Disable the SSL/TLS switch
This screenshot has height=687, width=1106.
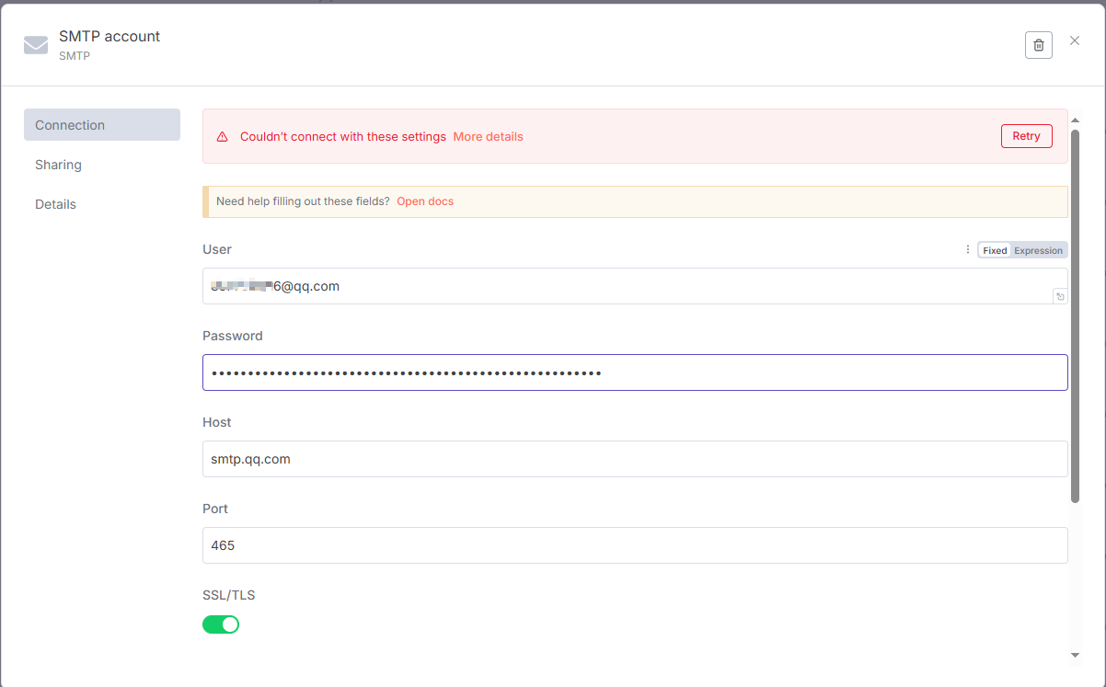221,624
